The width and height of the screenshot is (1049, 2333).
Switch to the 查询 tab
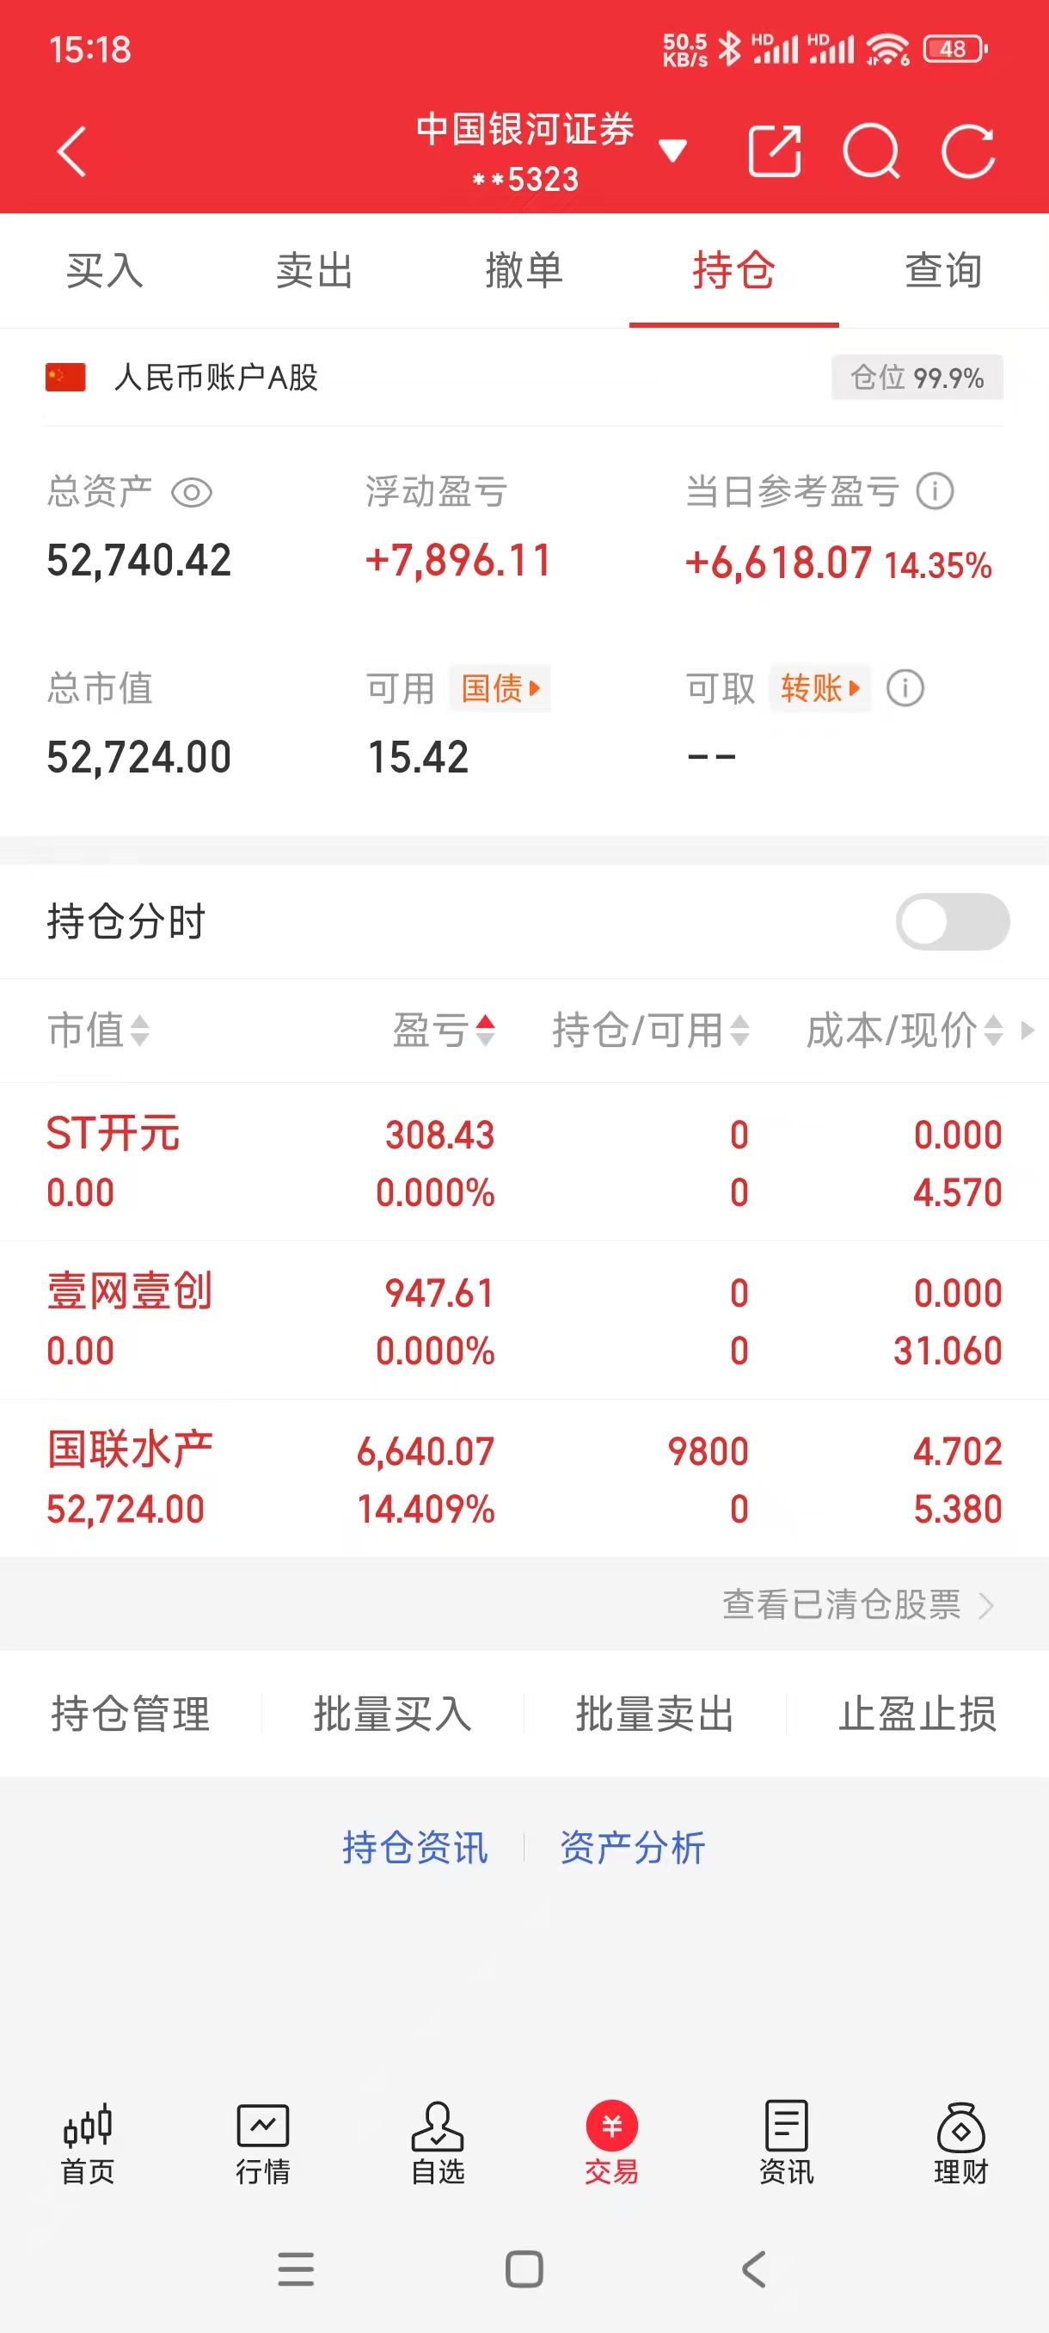coord(943,271)
